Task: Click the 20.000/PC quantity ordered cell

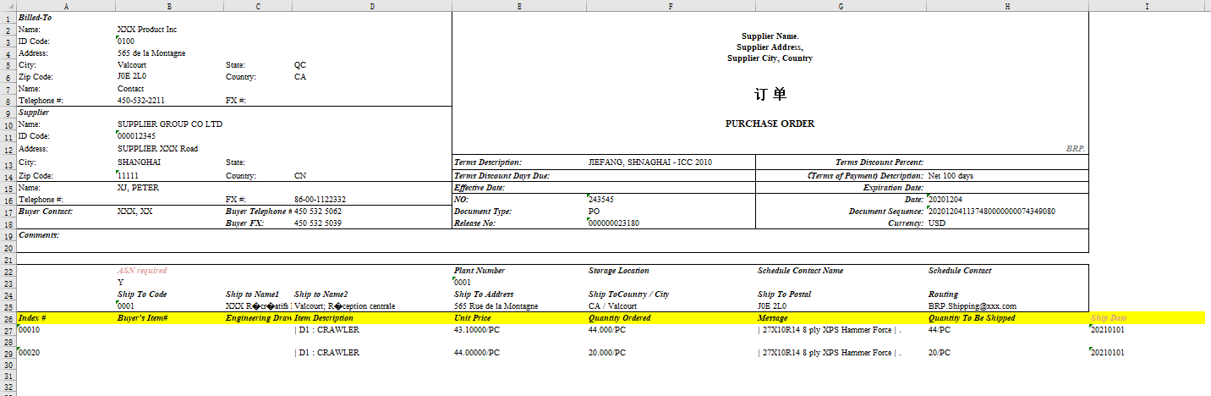Action: click(607, 353)
